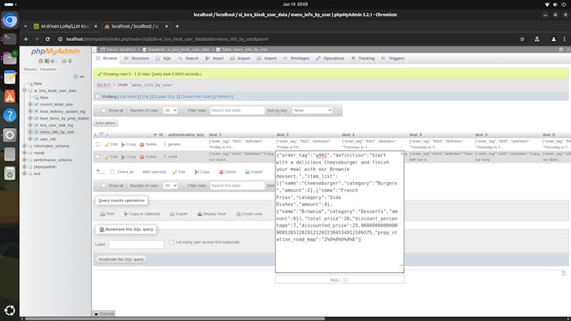Switch to the Structure tab
Screen dimensions: 571x321
point(137,58)
